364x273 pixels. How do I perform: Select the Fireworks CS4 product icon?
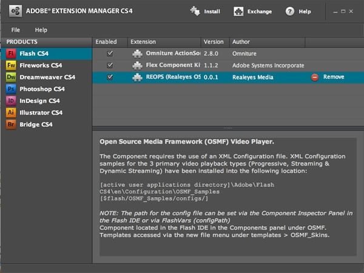11,65
